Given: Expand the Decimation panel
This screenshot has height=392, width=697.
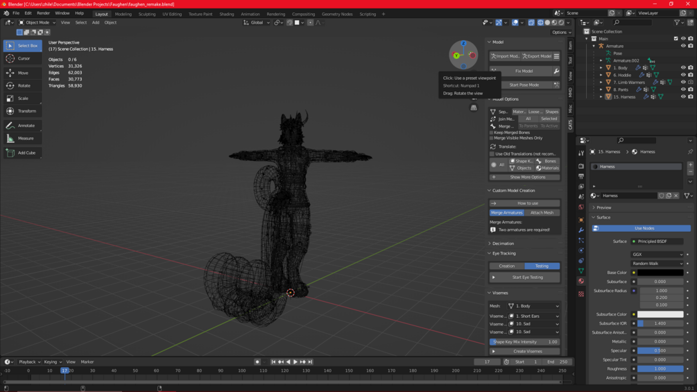Looking at the screenshot, I should (503, 244).
